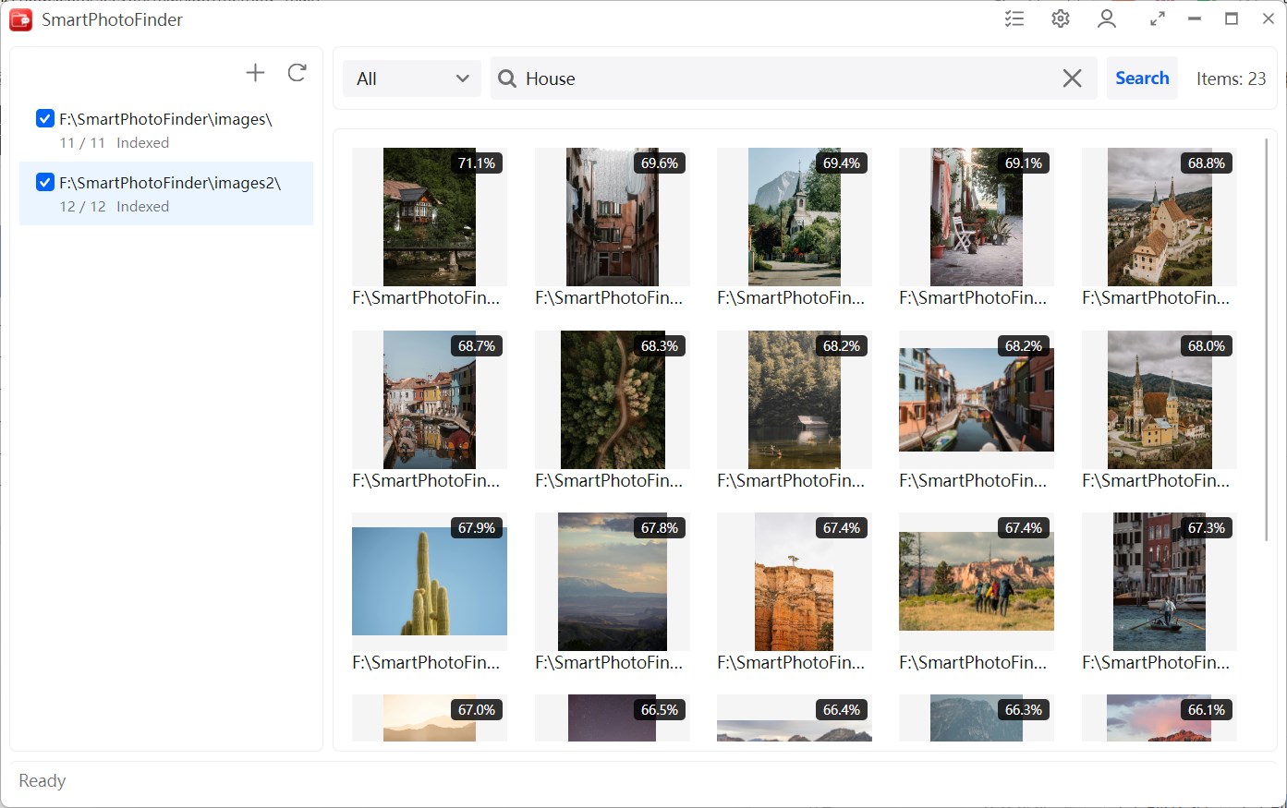Refresh the indexed folder list
Viewport: 1287px width, 808px height.
(297, 73)
